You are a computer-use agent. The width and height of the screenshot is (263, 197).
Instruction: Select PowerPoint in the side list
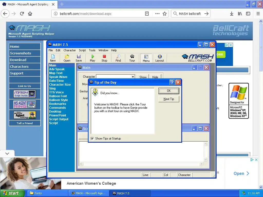pyautogui.click(x=58, y=115)
